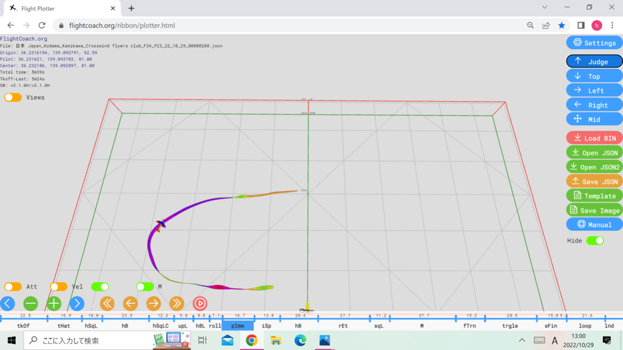Click the orange right arrow step button

(x=153, y=304)
